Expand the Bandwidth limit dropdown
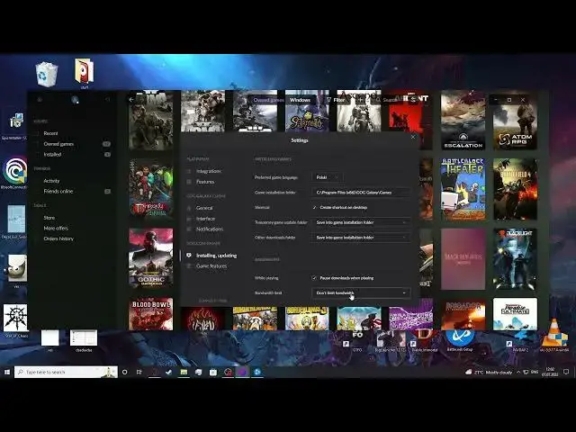Image resolution: width=576 pixels, height=432 pixels. [361, 293]
